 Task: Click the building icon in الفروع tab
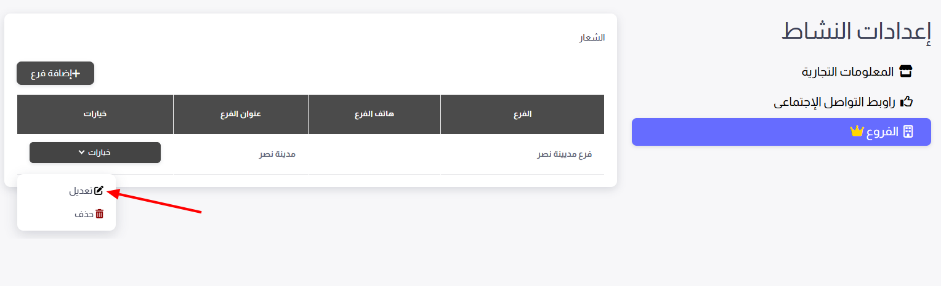pos(908,132)
